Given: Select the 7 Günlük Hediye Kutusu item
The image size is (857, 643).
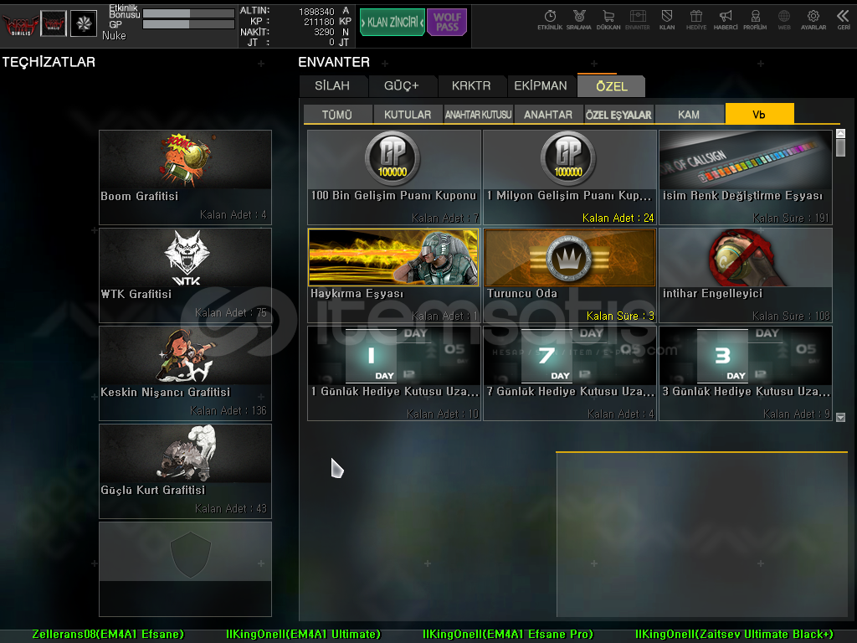Looking at the screenshot, I should point(569,373).
